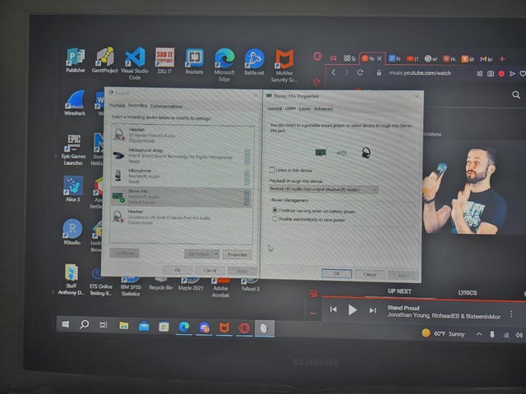Check Listen to this device

pyautogui.click(x=272, y=170)
